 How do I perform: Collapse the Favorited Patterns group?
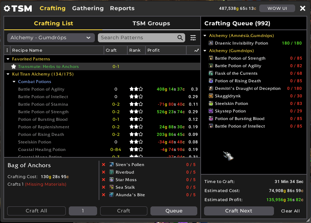(x=8, y=59)
